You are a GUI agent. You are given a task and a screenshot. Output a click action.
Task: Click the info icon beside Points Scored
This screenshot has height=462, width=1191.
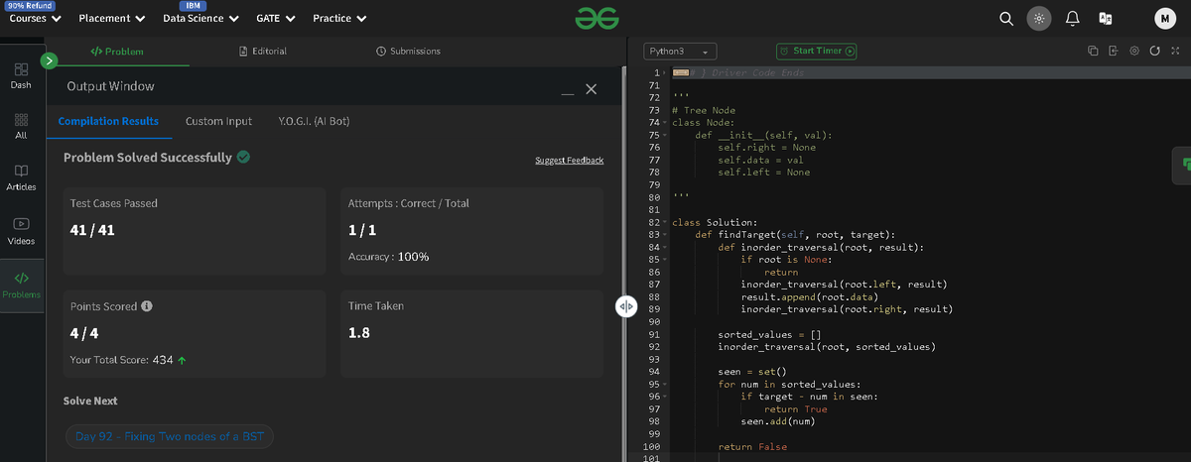tap(147, 306)
